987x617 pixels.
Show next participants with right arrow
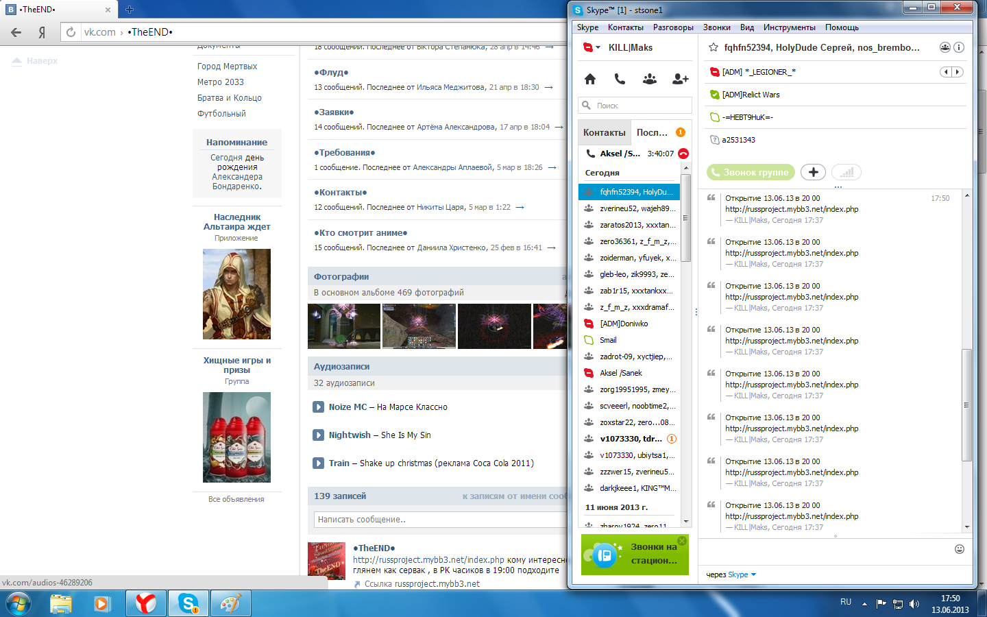point(958,72)
